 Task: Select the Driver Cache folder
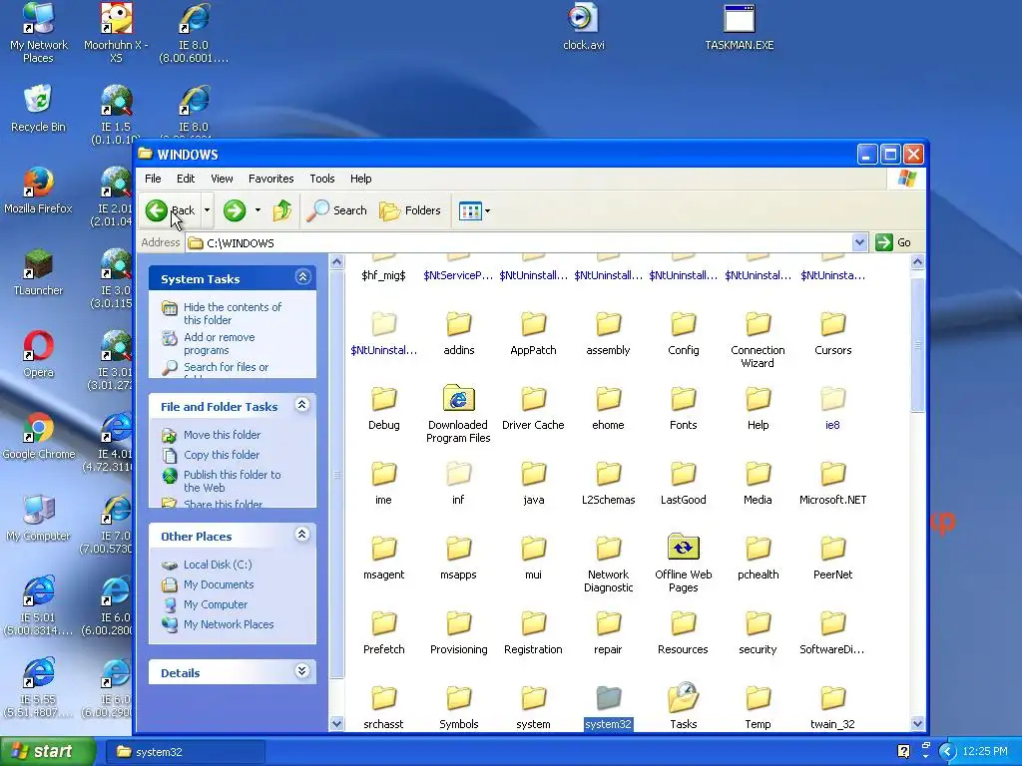533,409
